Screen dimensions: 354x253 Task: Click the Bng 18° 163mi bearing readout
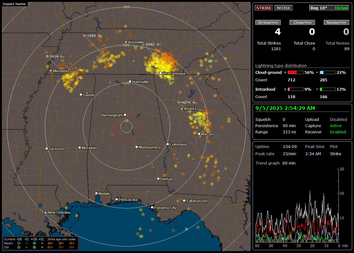(329, 8)
